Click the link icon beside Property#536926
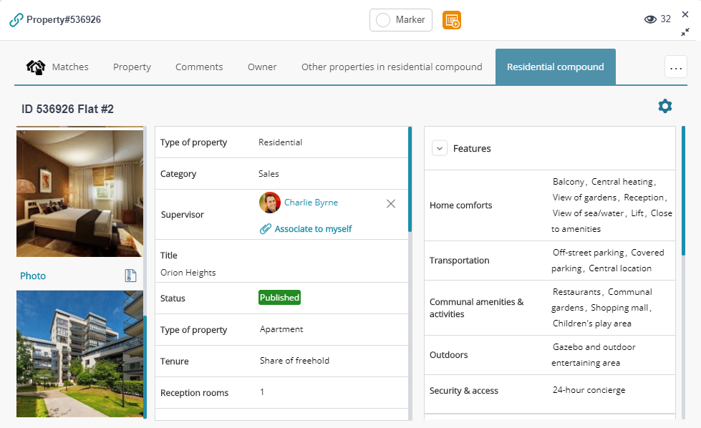 coord(16,20)
